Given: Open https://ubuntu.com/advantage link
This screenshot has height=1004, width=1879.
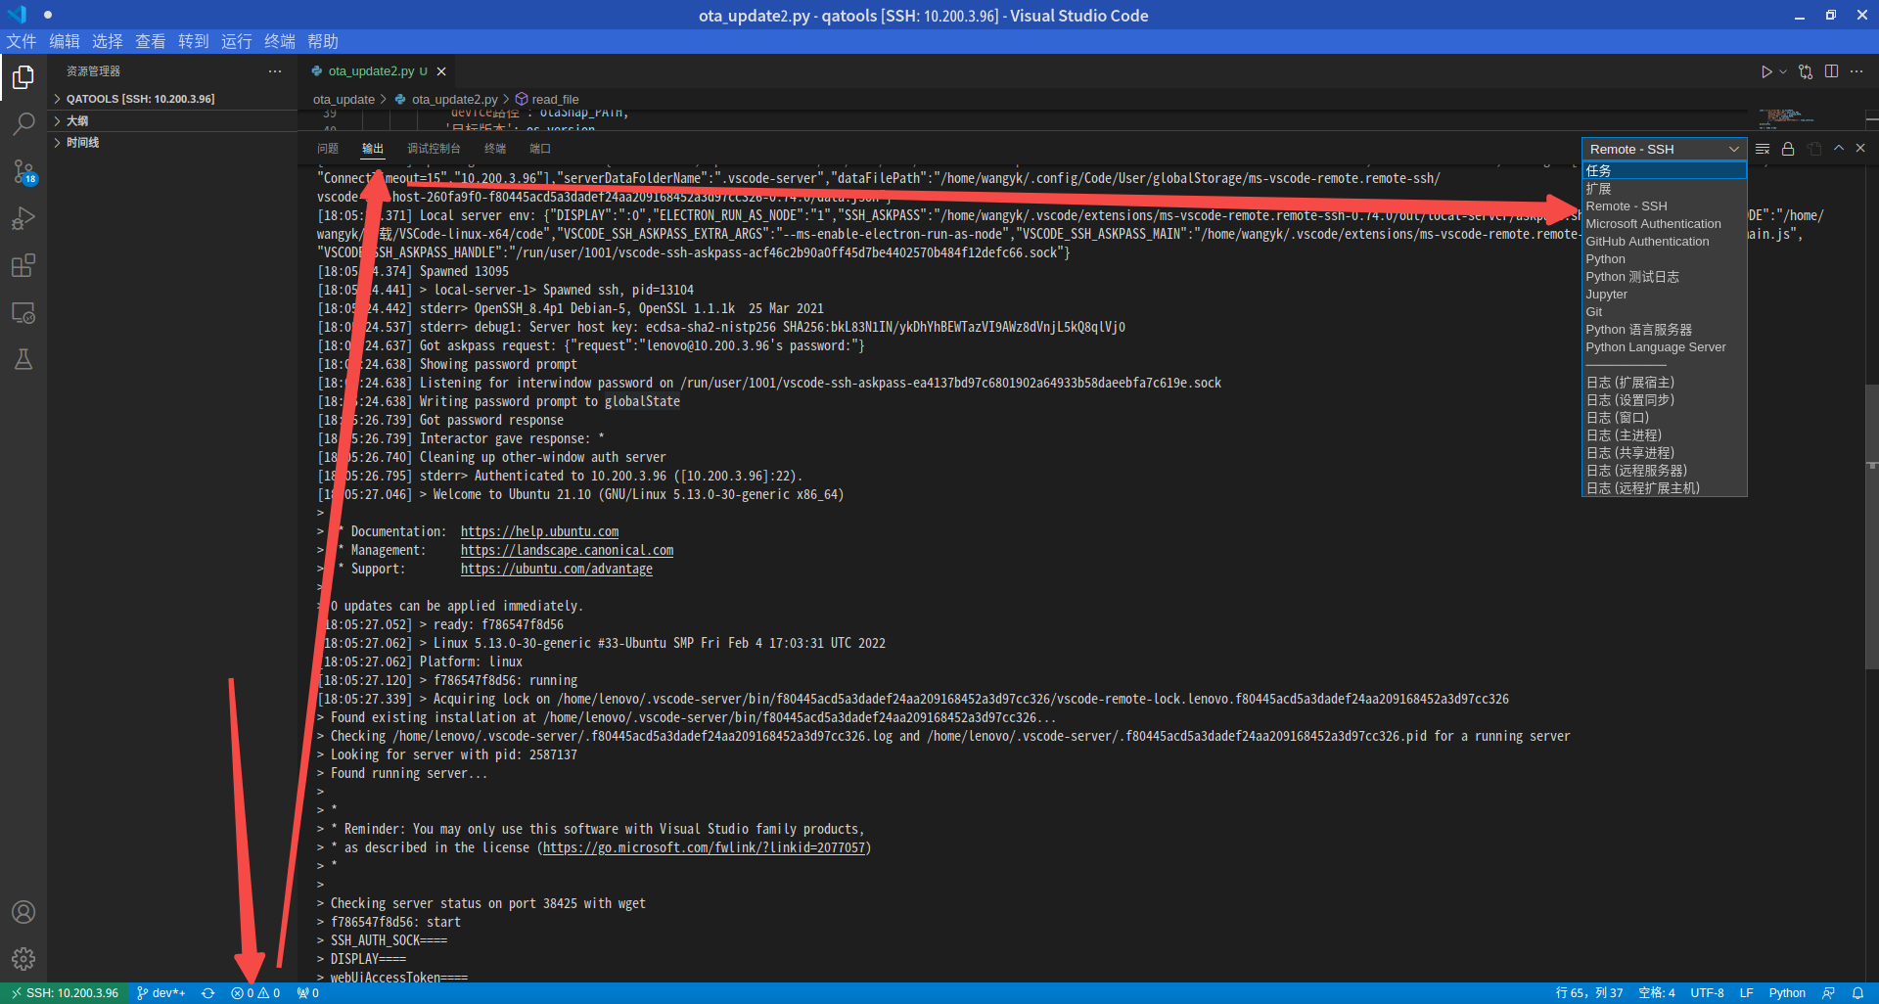Looking at the screenshot, I should point(556,569).
